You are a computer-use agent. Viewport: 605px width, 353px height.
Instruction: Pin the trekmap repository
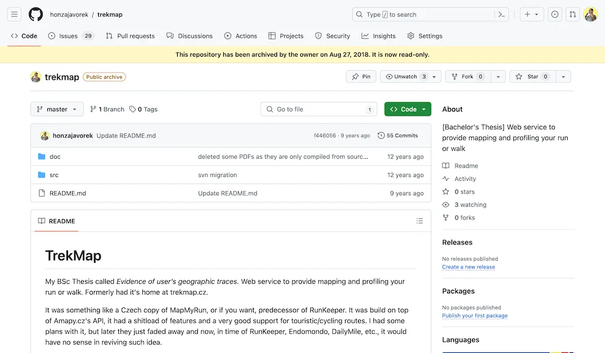point(361,77)
